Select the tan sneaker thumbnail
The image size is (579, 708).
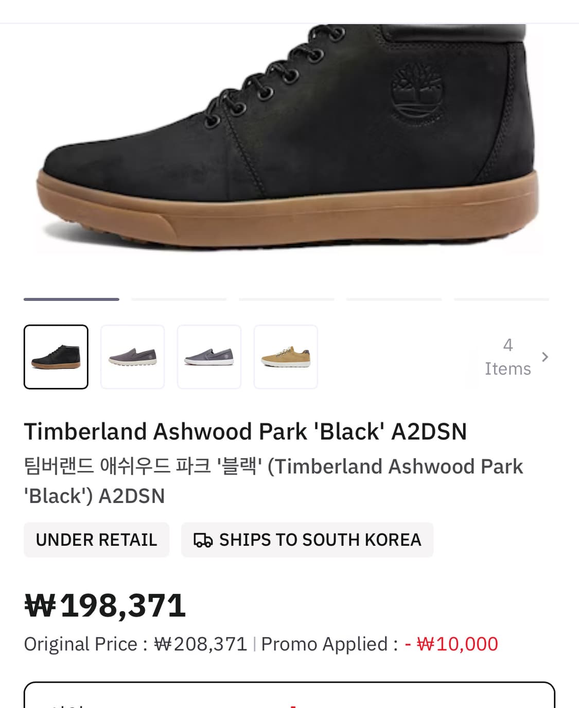(286, 357)
